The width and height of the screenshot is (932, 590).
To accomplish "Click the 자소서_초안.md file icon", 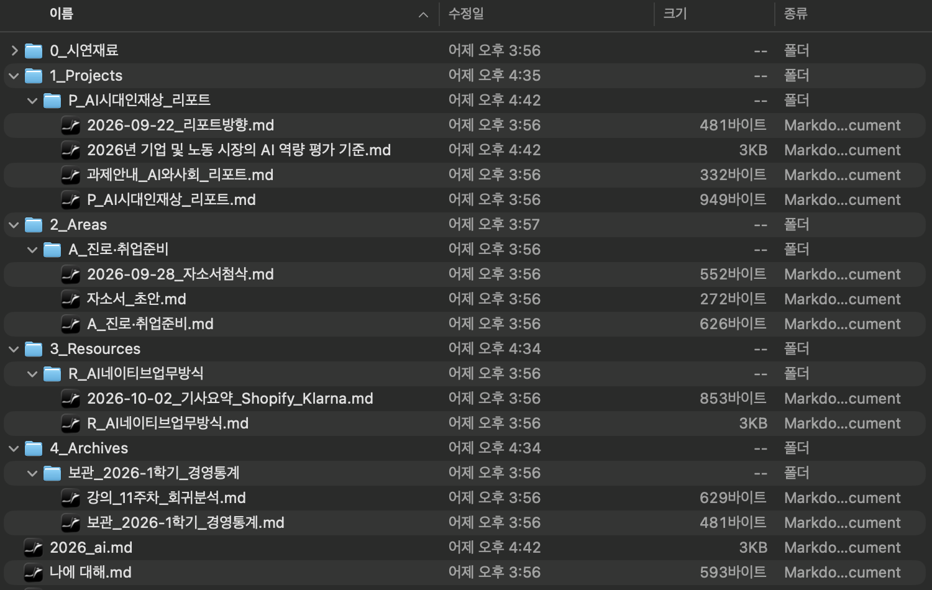I will (71, 299).
